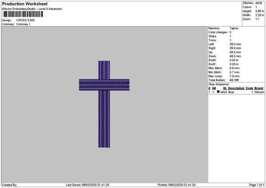Select the 'Description' column header
The image size is (266, 188).
point(236,88)
